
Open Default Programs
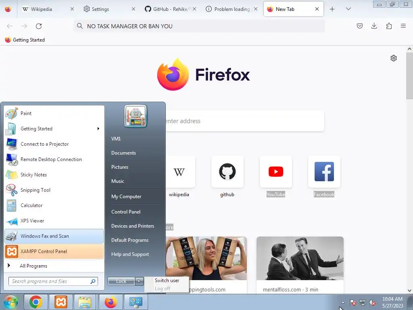pyautogui.click(x=130, y=240)
